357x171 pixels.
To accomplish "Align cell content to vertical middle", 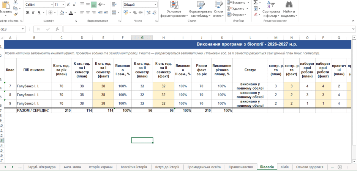I will coord(88,4).
